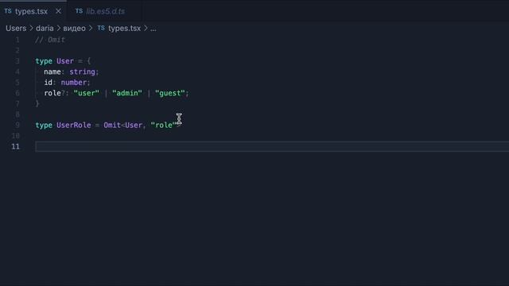The image size is (509, 286).
Task: Click line number 3 in the gutter
Action: coord(17,61)
